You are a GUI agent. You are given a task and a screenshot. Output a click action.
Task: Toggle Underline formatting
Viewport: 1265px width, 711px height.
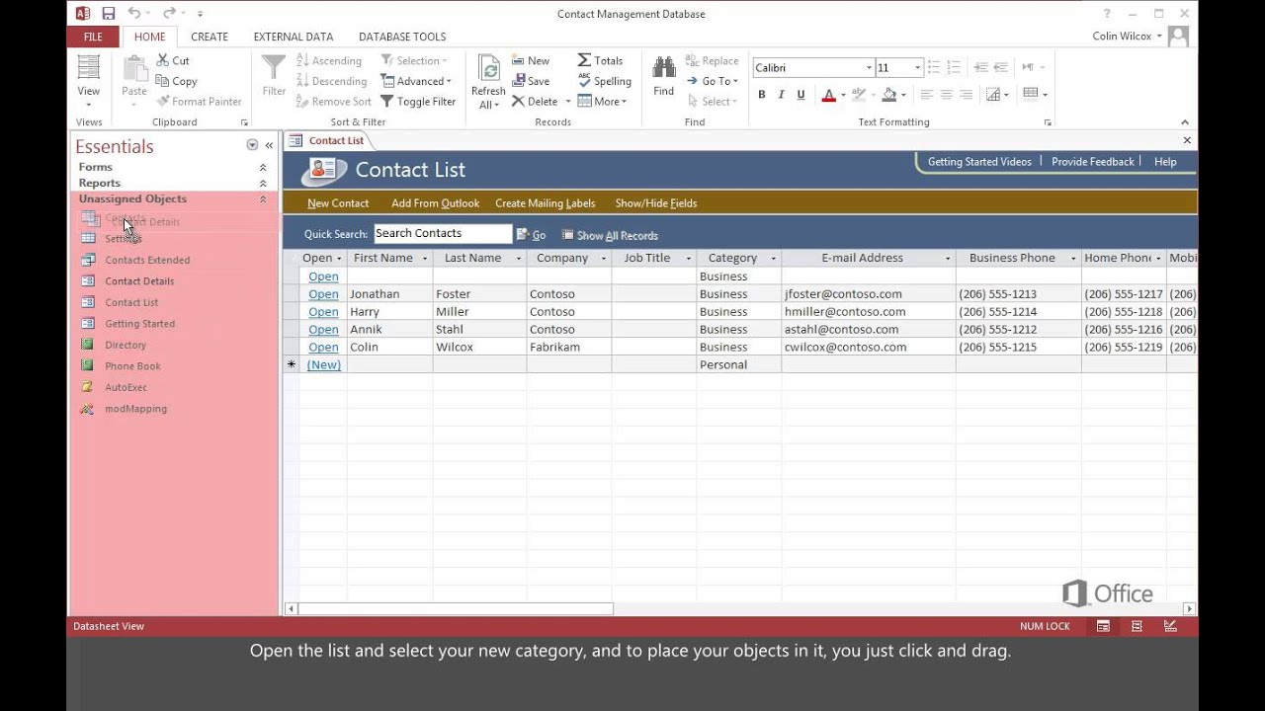pyautogui.click(x=801, y=95)
